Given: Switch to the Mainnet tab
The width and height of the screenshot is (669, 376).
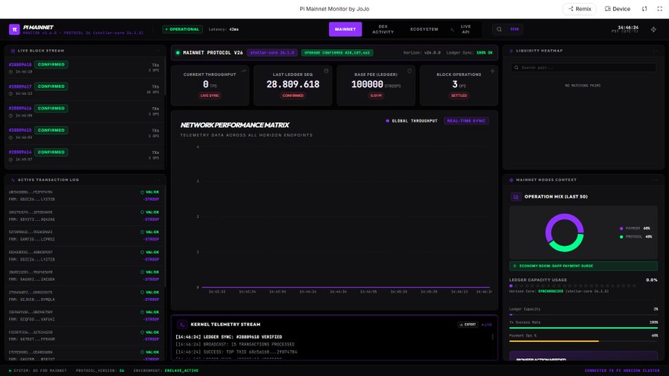Looking at the screenshot, I should point(345,30).
